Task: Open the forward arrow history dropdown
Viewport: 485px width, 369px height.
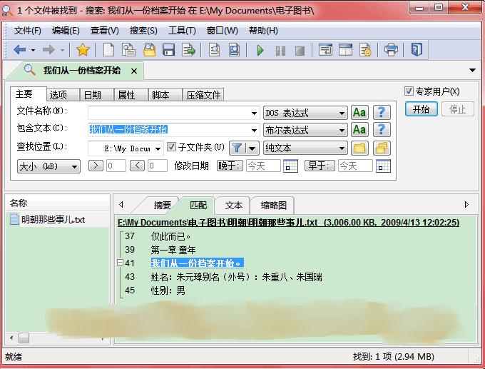Action: pos(62,50)
